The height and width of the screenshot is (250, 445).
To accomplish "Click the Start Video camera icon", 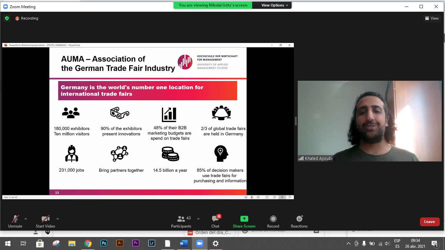I will [45, 219].
